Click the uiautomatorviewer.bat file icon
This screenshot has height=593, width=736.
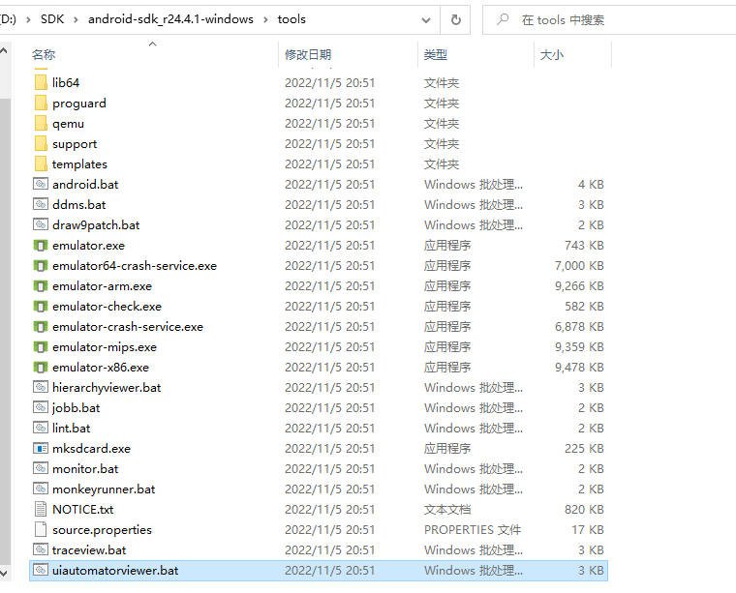41,570
